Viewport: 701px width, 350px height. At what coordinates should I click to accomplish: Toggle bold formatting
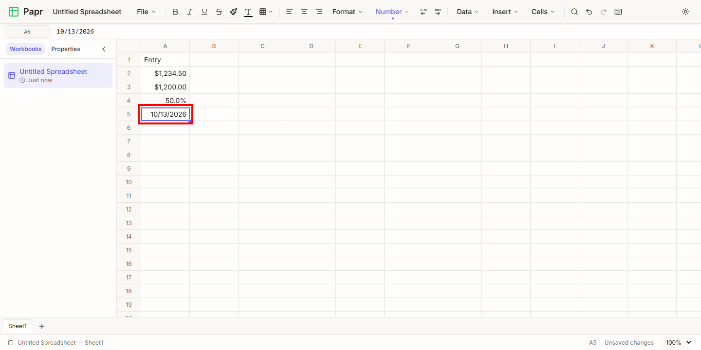(175, 12)
